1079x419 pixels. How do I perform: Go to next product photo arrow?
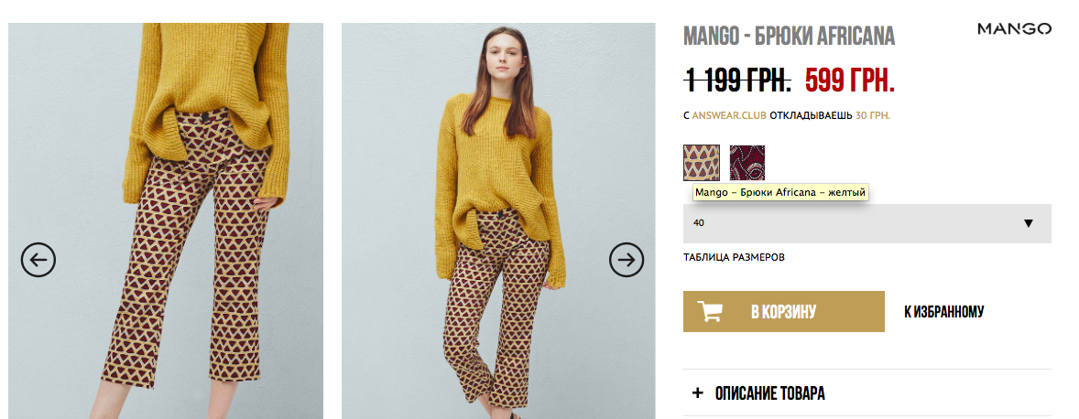point(627,260)
